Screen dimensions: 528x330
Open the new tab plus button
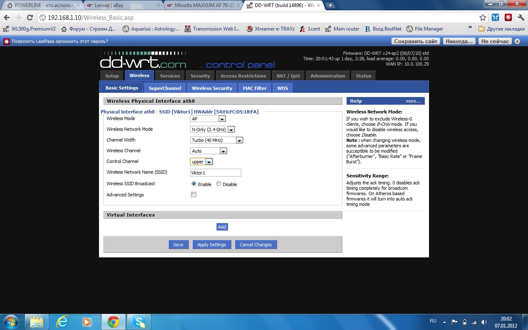pyautogui.click(x=330, y=5)
